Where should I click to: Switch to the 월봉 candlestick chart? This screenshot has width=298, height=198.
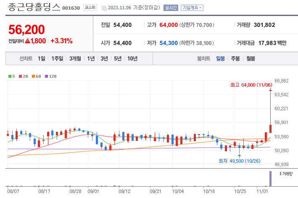251,58
